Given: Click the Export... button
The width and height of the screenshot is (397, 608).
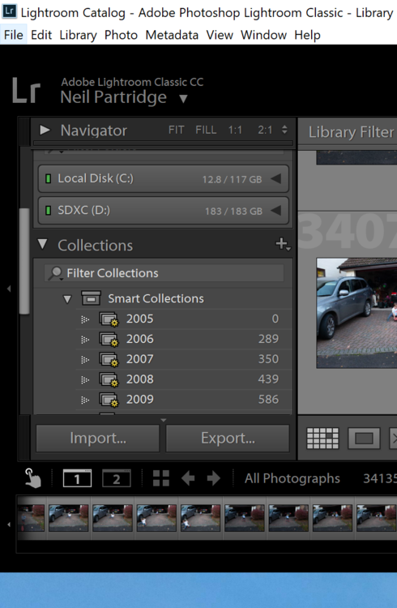Looking at the screenshot, I should tap(228, 438).
